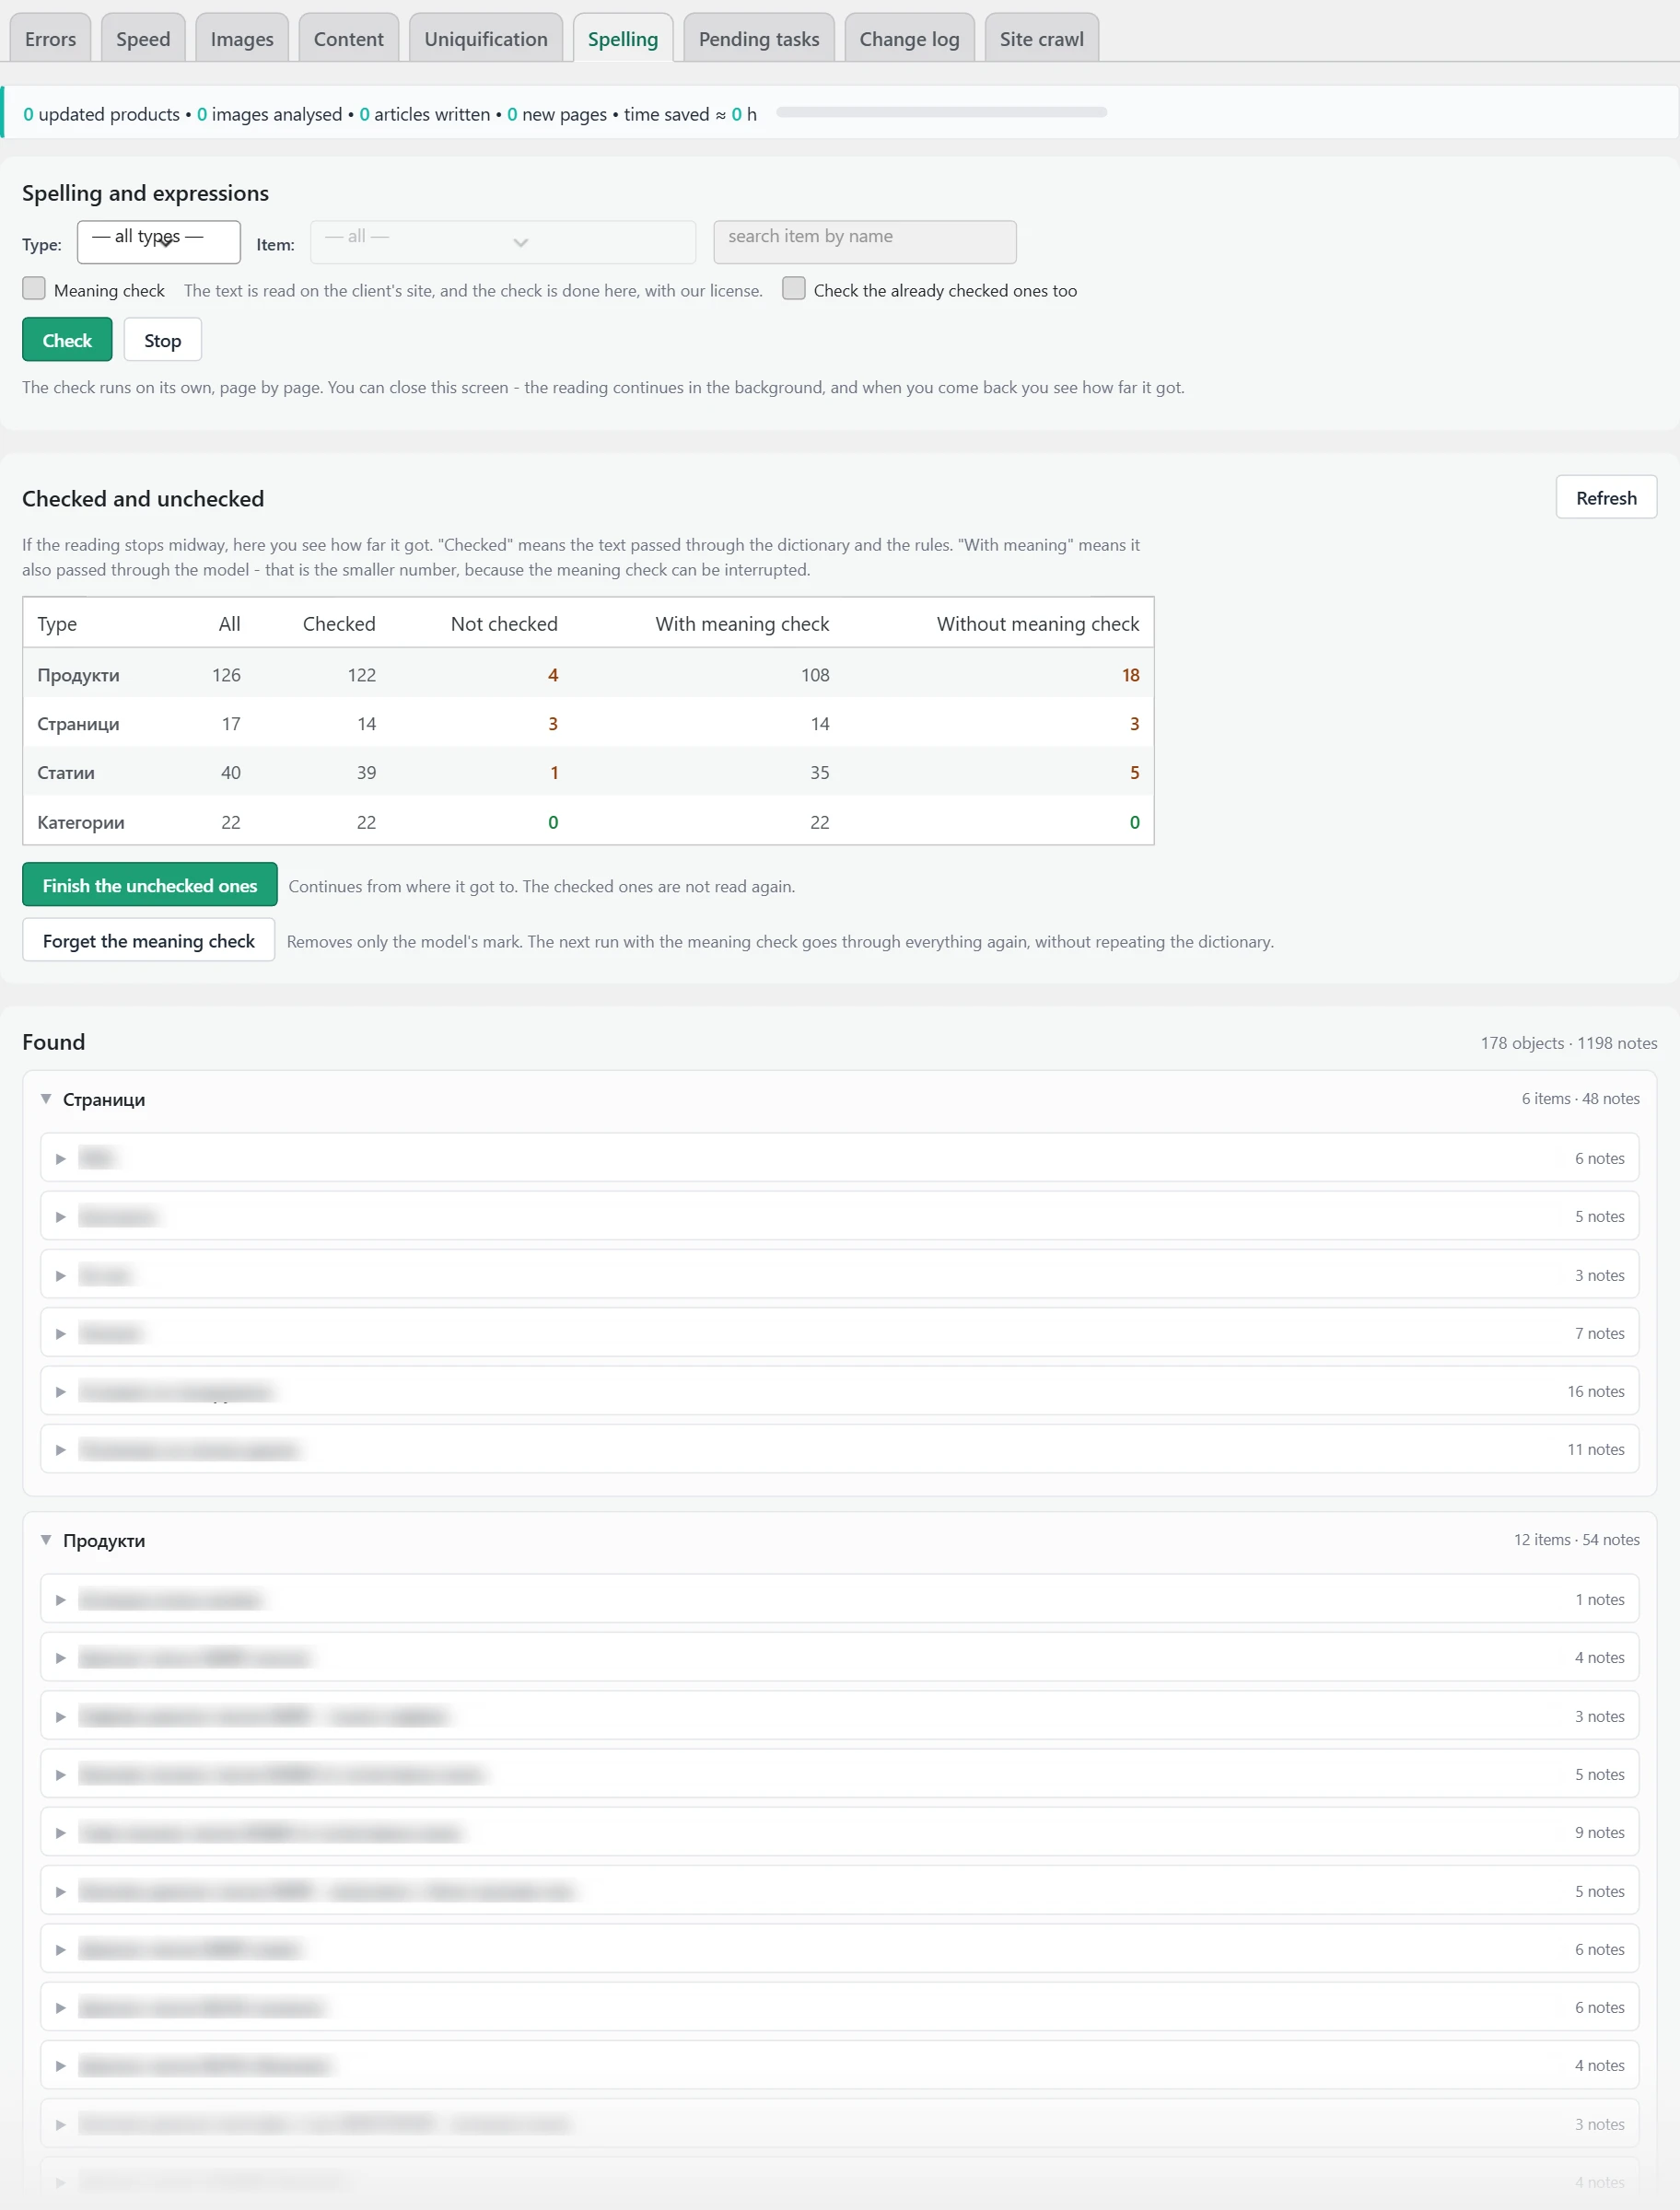Click the Категории row label
The width and height of the screenshot is (1680, 2210).
click(81, 822)
